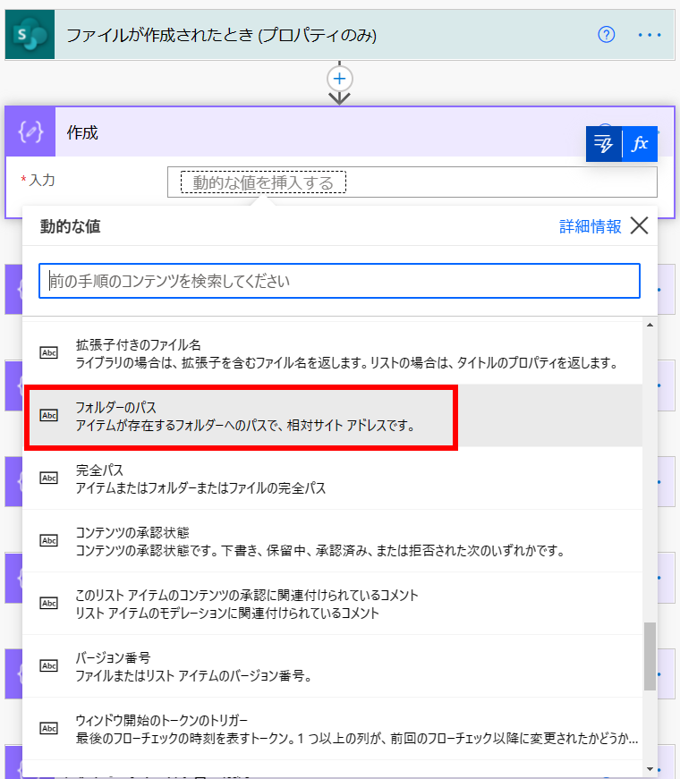Select 拡張子付きのファイル名 dynamic value

coord(332,352)
